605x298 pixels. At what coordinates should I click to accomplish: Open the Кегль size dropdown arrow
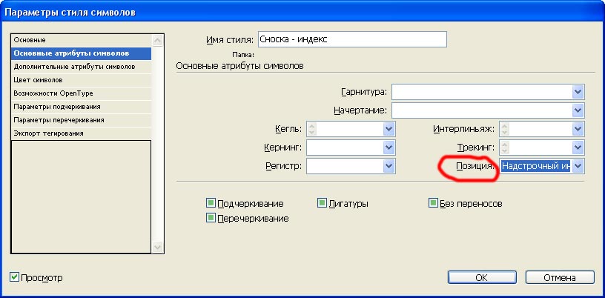[389, 129]
